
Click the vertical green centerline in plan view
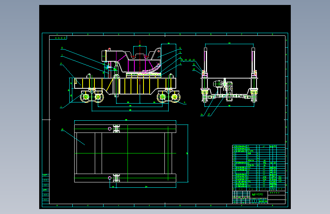[128, 153]
